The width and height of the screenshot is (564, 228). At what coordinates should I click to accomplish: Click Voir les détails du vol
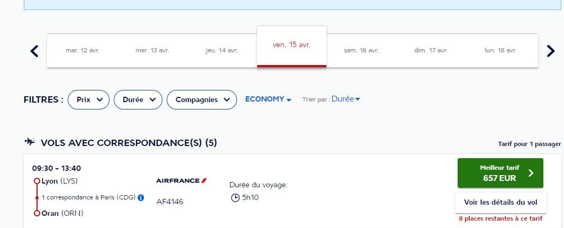[x=501, y=203]
